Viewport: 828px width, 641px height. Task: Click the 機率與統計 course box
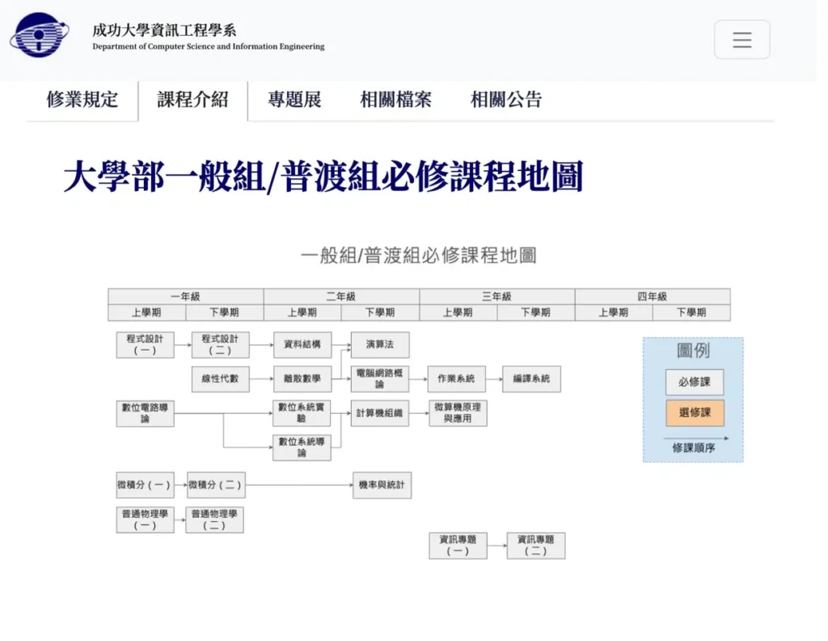[382, 485]
